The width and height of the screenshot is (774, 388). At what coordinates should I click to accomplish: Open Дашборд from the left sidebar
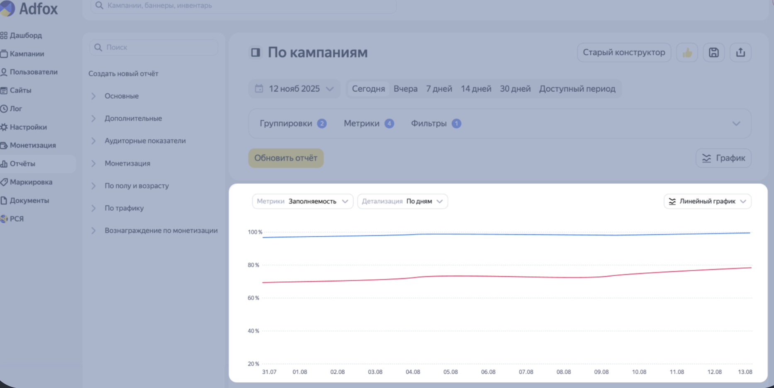[25, 35]
